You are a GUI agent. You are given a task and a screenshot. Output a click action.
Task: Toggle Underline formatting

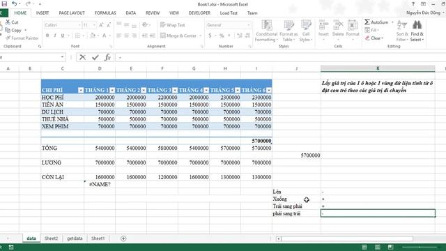pos(63,36)
